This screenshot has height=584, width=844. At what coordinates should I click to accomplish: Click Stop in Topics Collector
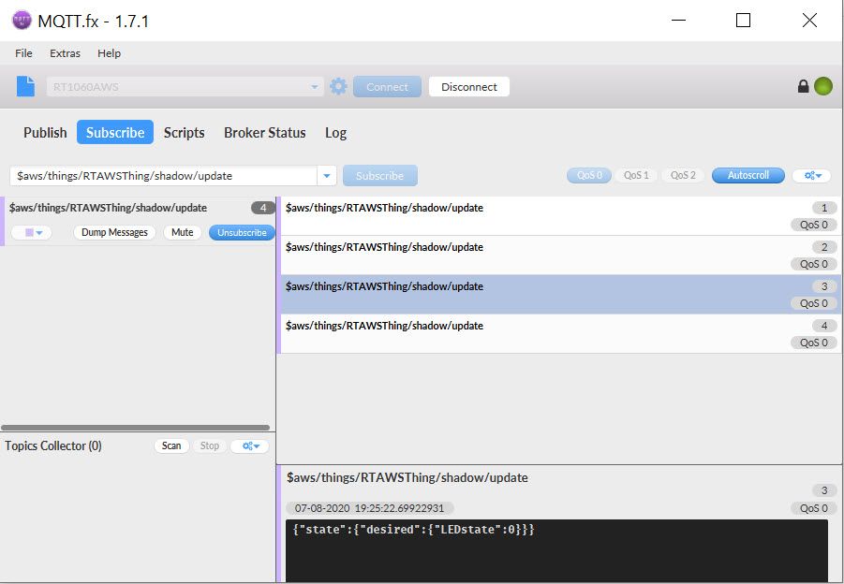pos(210,445)
